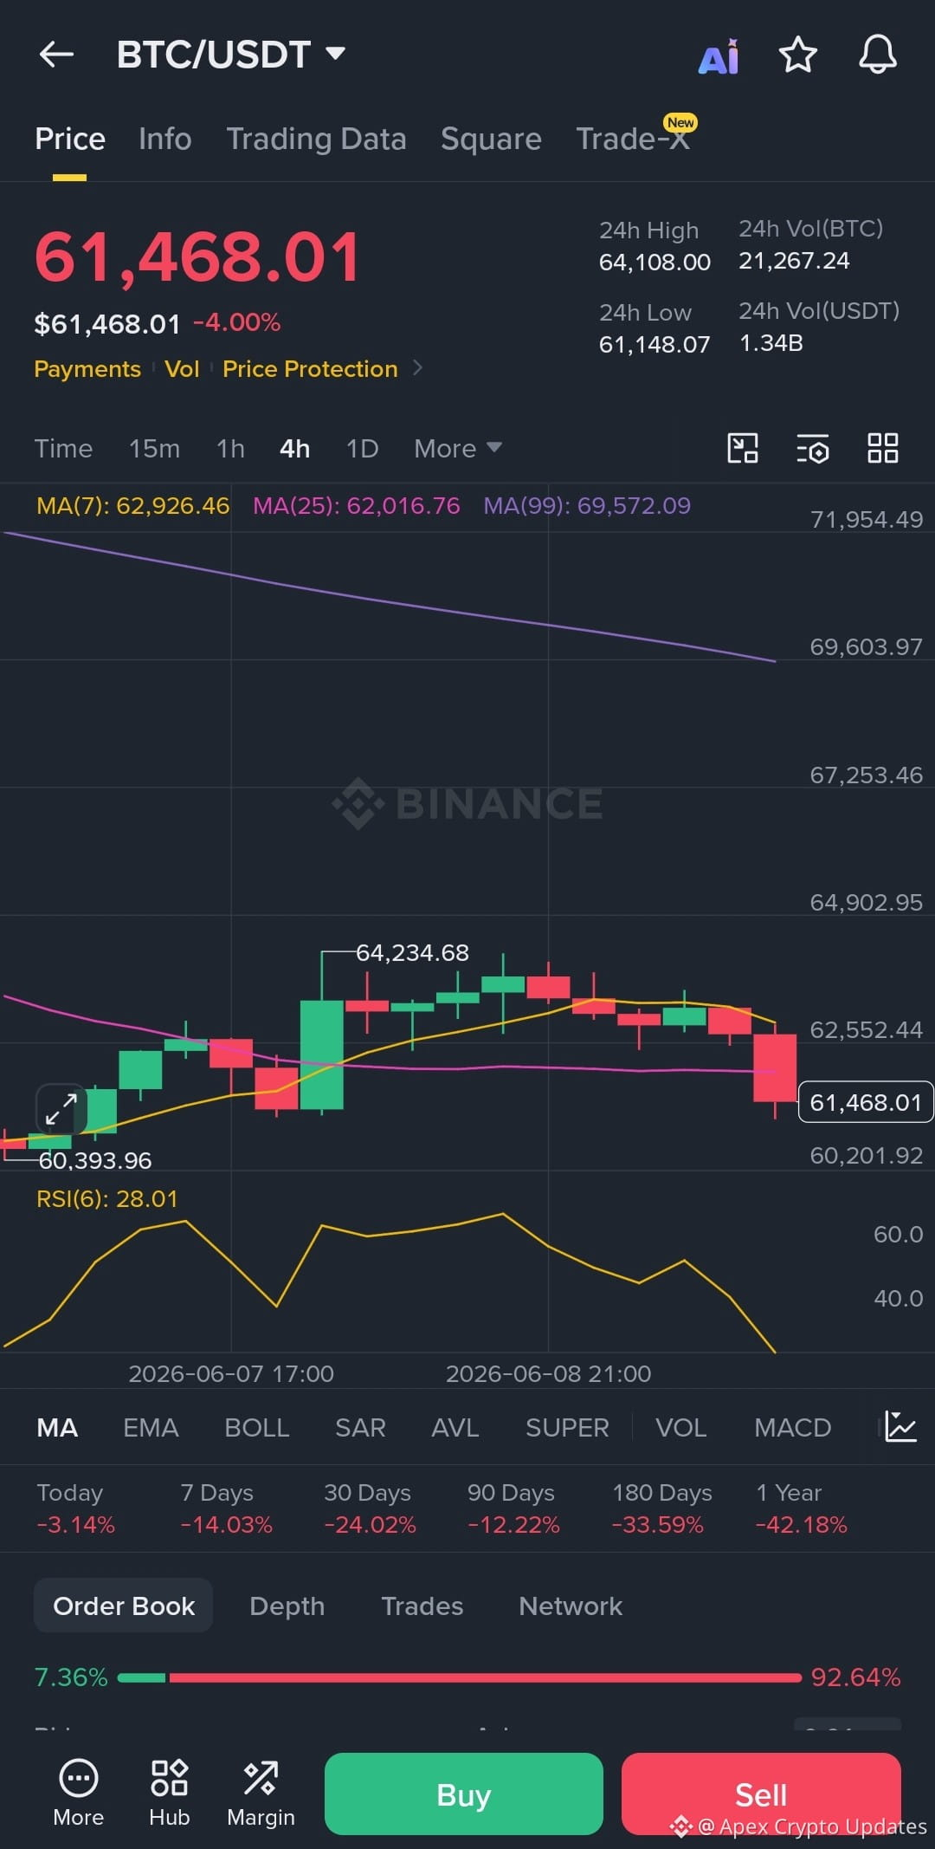Image resolution: width=935 pixels, height=1849 pixels.
Task: Open price alerts bell icon
Action: coord(877,55)
